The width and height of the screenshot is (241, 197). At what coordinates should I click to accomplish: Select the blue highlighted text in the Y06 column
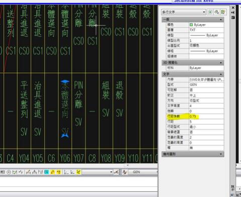pos(65,109)
